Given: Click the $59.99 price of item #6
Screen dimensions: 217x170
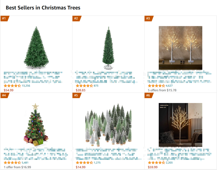Looking at the screenshot, I should 153,167.
